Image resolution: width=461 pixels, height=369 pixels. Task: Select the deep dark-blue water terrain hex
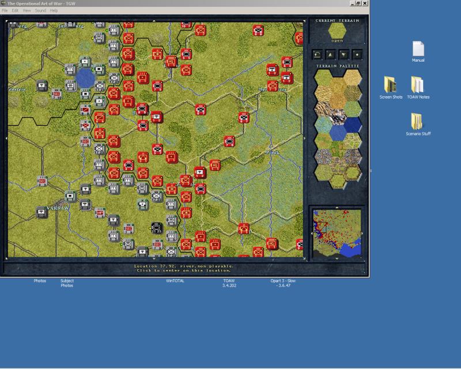[x=353, y=125]
